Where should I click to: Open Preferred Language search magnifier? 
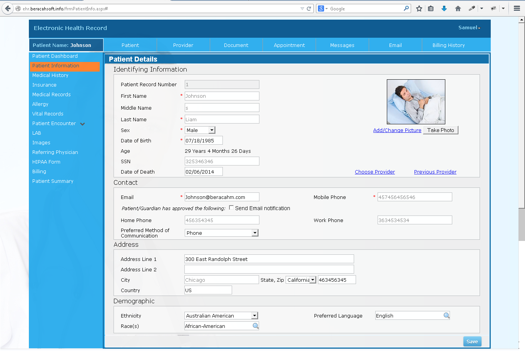[446, 316]
